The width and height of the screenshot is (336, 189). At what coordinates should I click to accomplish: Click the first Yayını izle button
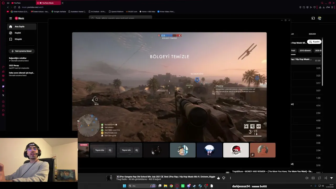[100, 150]
